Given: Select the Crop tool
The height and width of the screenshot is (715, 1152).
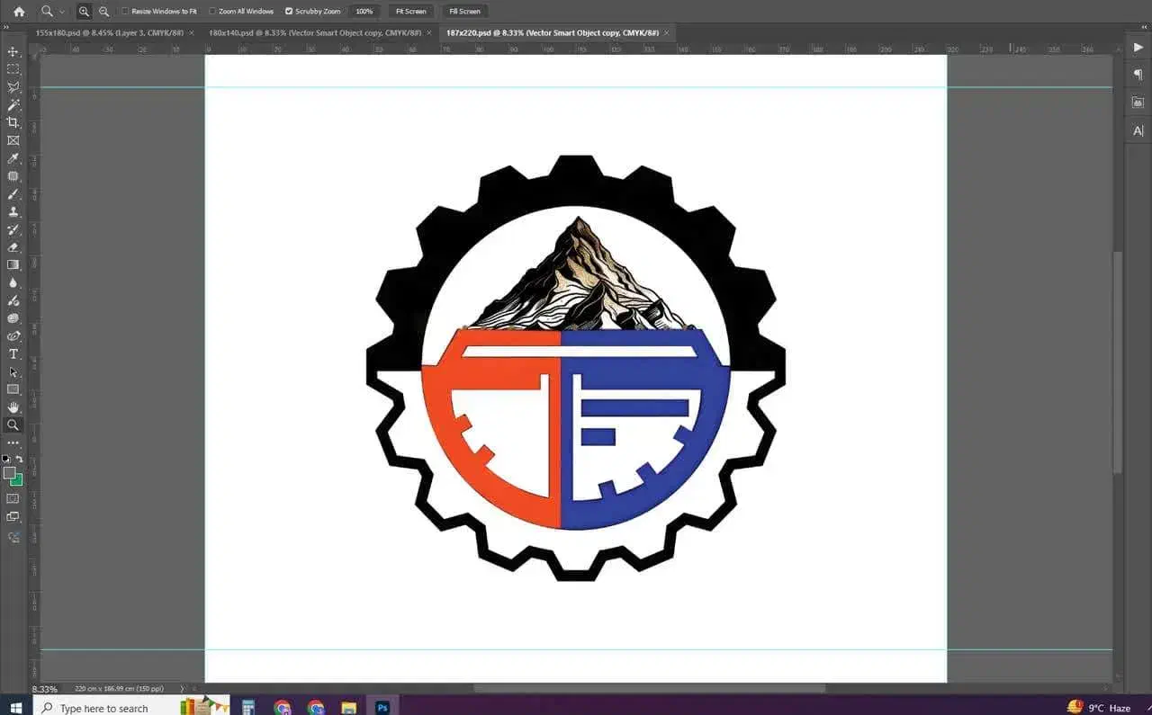Looking at the screenshot, I should (x=13, y=122).
